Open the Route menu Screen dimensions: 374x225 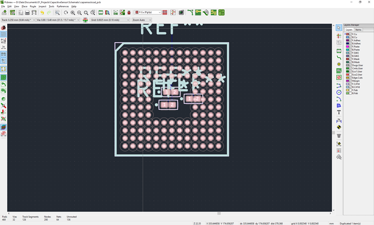click(33, 6)
